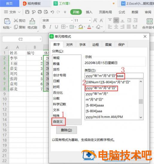Switch to the 开始 ribbon tab
The height and width of the screenshot is (164, 154).
click(x=76, y=12)
